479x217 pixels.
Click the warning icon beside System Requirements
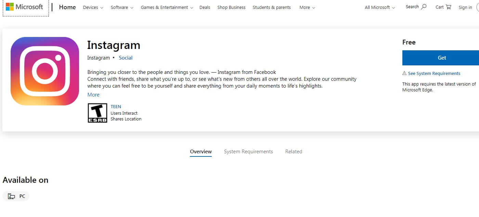404,73
